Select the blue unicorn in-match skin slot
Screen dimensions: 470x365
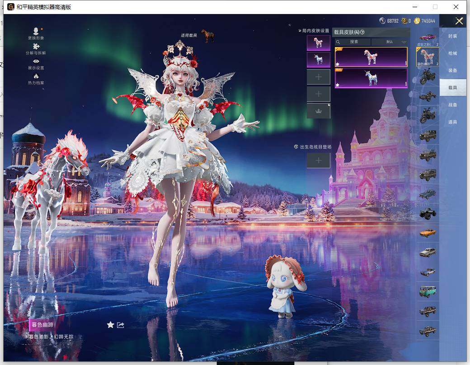(x=318, y=60)
